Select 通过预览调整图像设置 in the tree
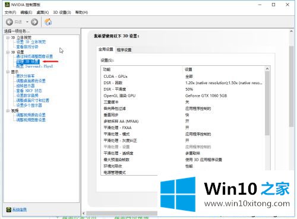This screenshot has width=297, height=219. [34, 56]
